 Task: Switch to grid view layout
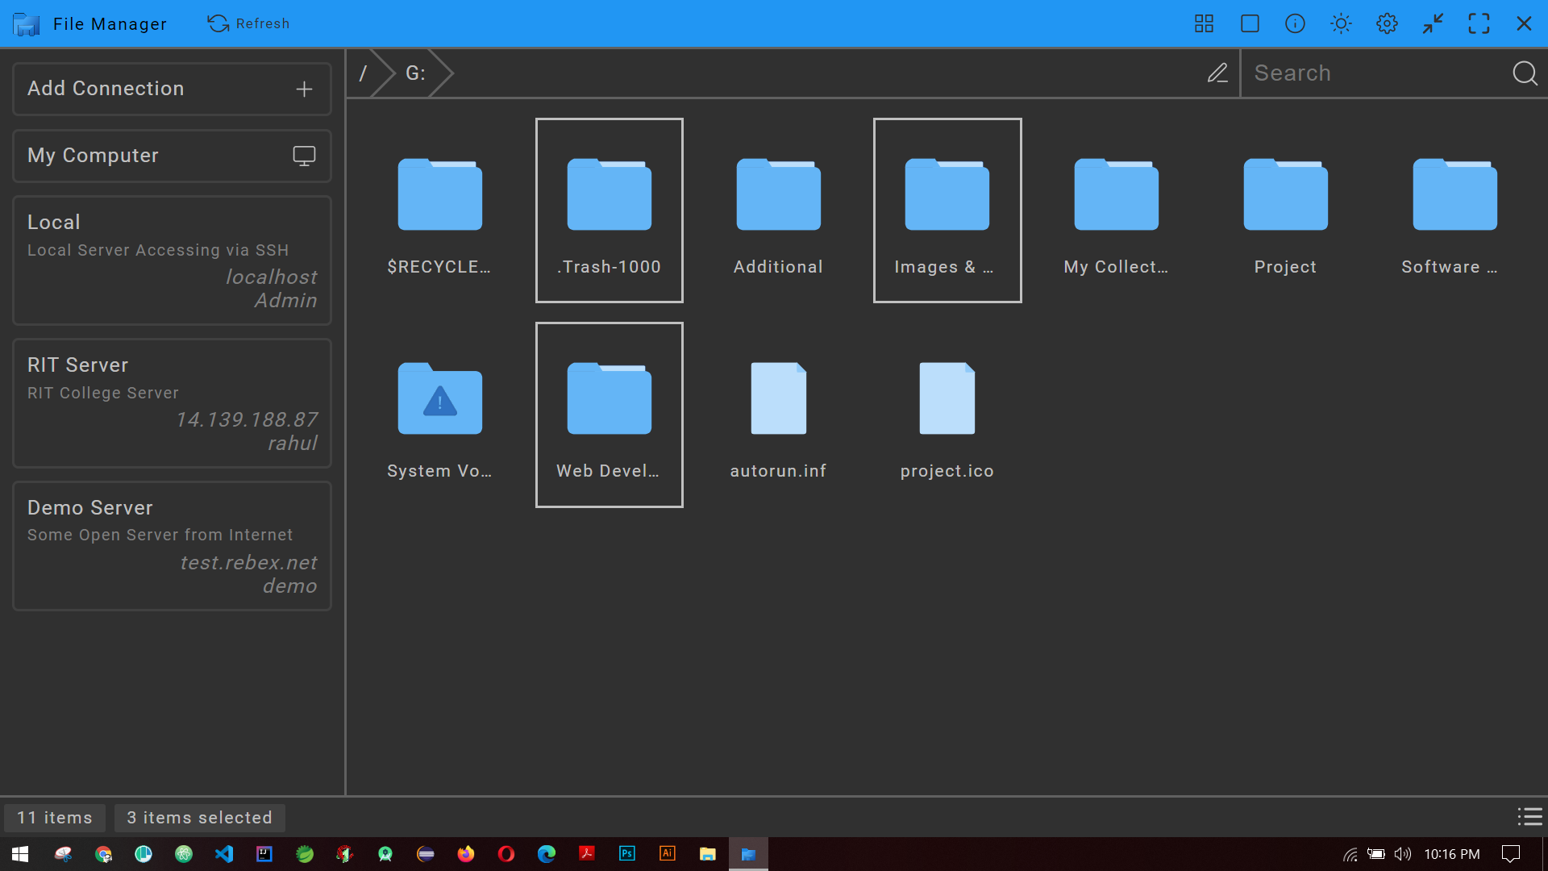tap(1203, 23)
